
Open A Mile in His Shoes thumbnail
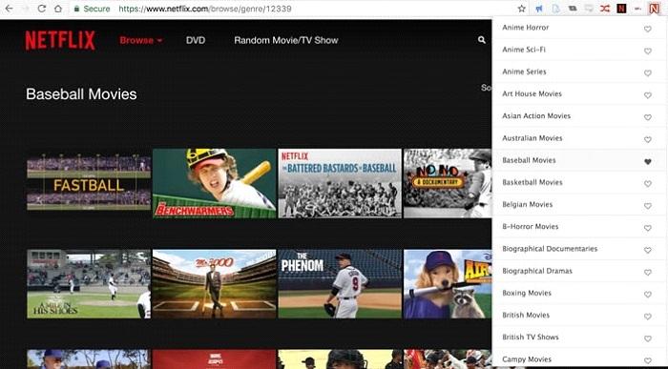pyautogui.click(x=89, y=284)
